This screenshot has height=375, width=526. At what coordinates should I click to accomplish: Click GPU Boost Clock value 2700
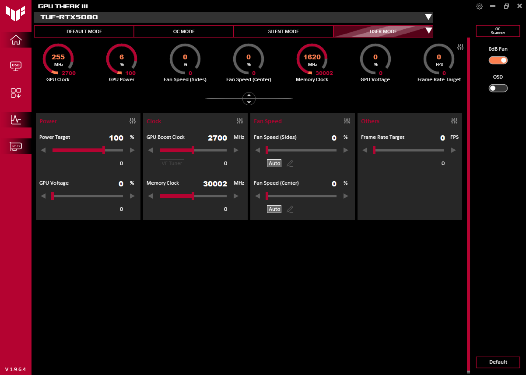(217, 138)
